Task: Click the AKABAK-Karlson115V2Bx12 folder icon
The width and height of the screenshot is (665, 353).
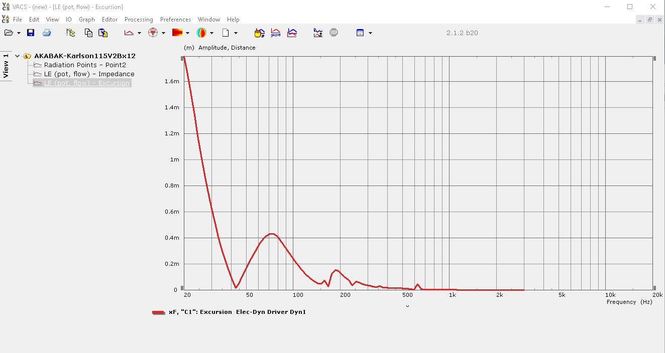Action: coord(28,56)
